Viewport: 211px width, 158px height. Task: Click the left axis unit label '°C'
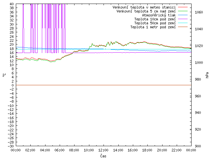click(4, 75)
